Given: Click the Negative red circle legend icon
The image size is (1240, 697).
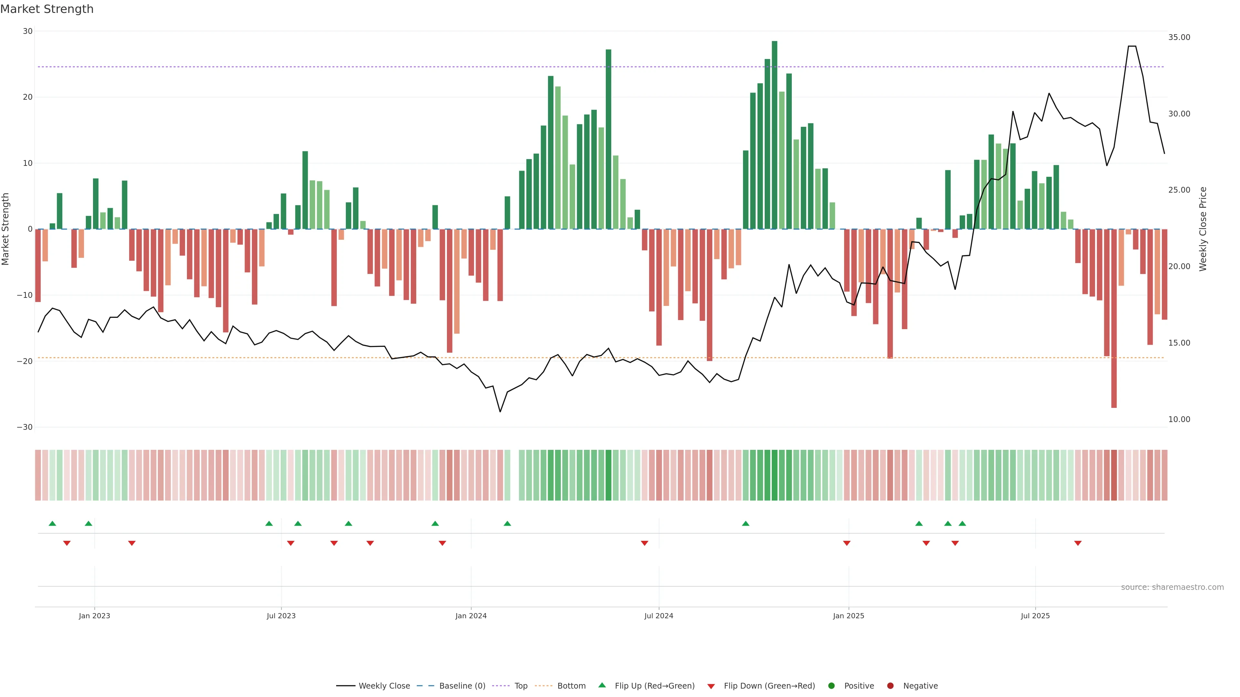Looking at the screenshot, I should coord(890,686).
